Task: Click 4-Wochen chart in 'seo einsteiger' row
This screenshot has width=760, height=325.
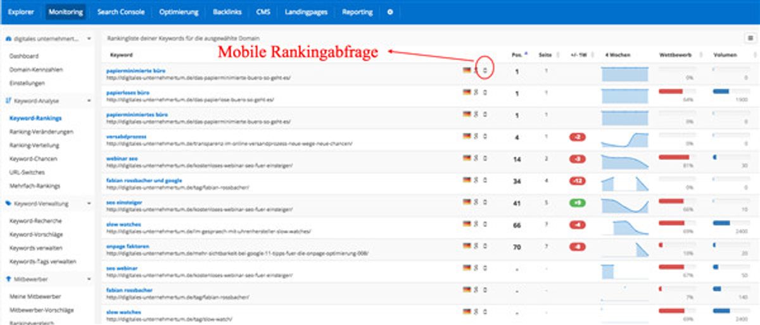Action: point(624,205)
